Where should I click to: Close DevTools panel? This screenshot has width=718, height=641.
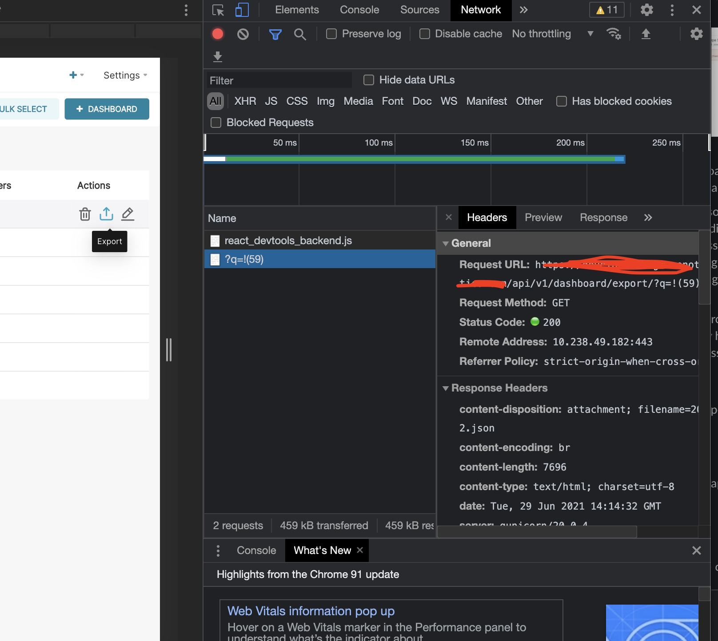point(697,10)
